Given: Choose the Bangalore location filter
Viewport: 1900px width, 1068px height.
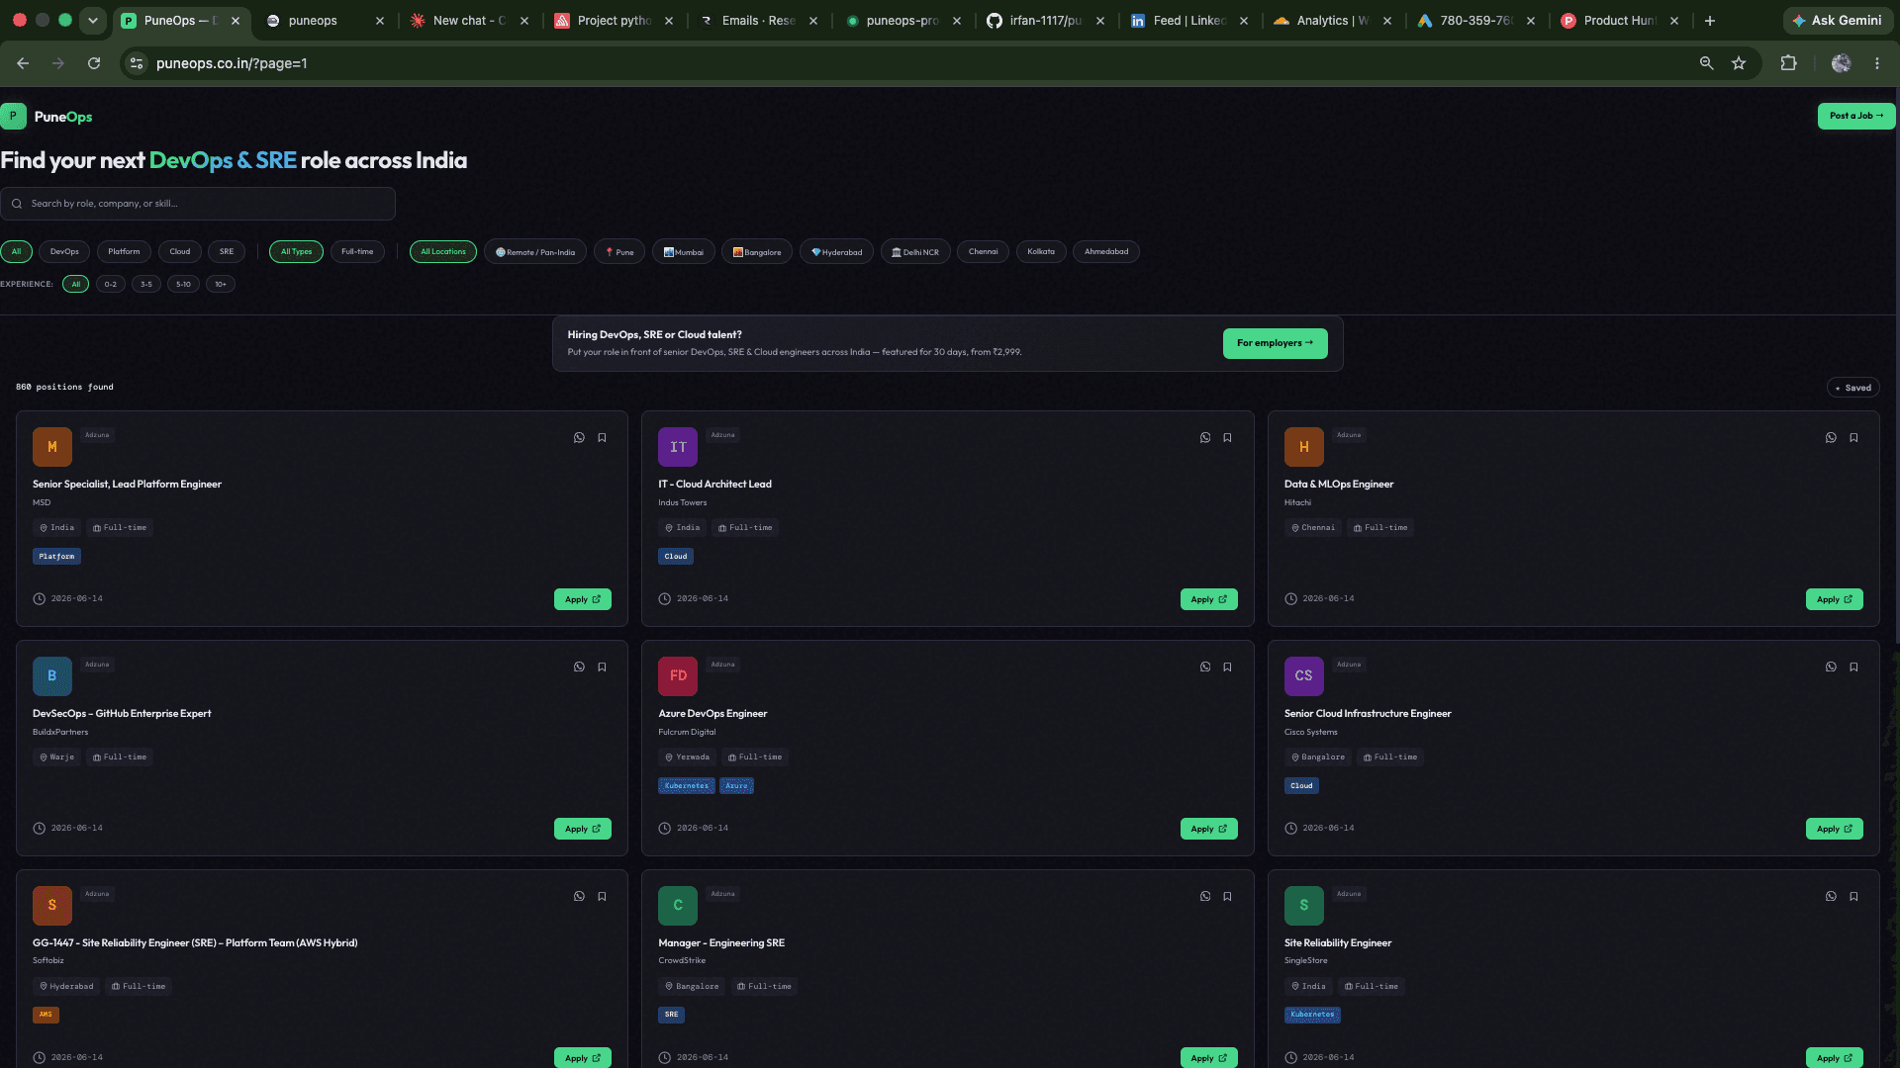Looking at the screenshot, I should 757,252.
